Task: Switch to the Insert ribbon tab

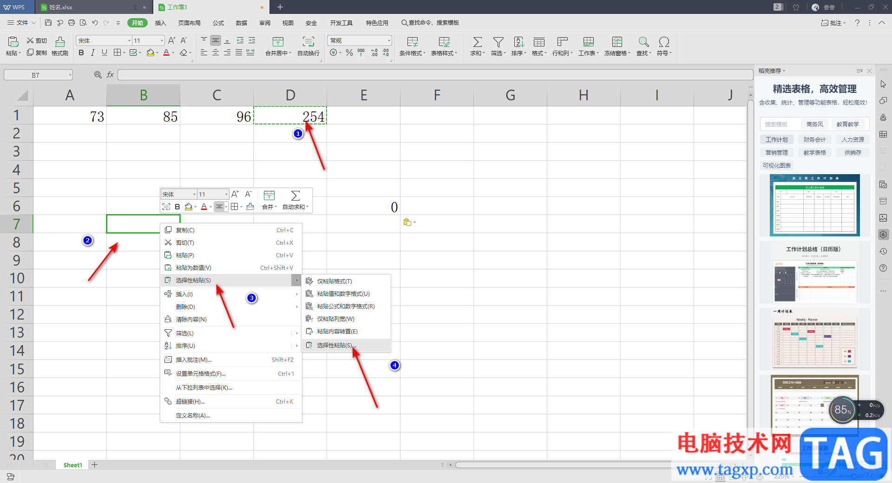Action: pyautogui.click(x=160, y=23)
